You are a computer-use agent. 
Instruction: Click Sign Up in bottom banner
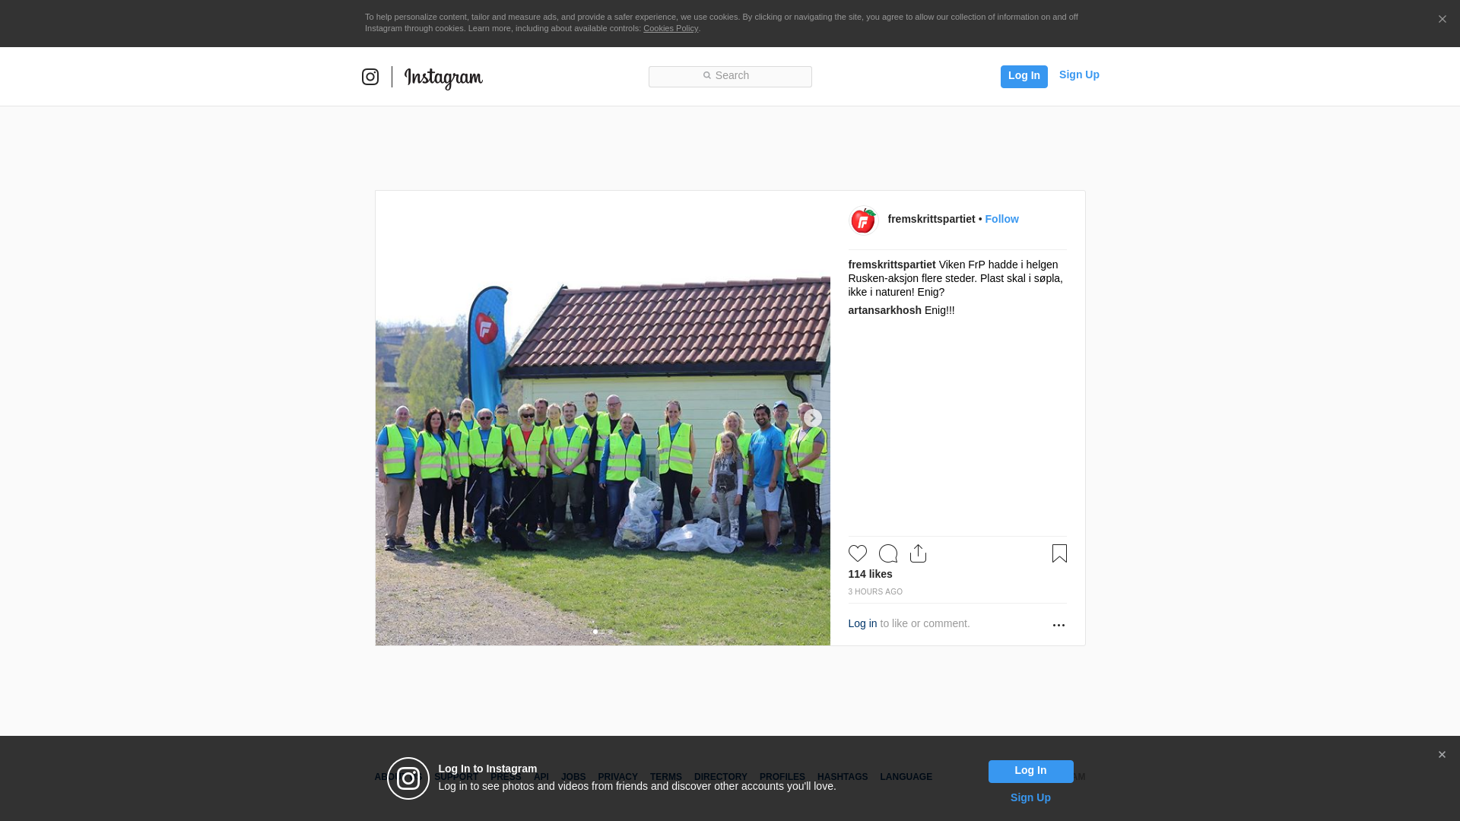coord(1030,797)
